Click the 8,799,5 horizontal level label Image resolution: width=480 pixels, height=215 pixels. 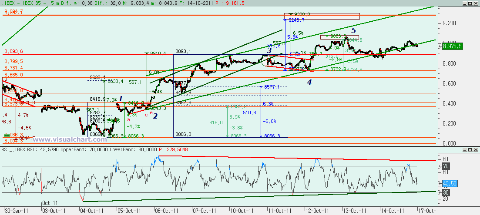(x=13, y=61)
